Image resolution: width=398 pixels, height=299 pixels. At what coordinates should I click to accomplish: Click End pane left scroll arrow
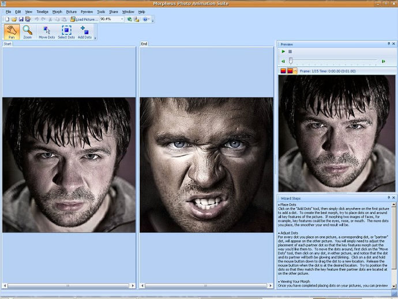(x=142, y=286)
